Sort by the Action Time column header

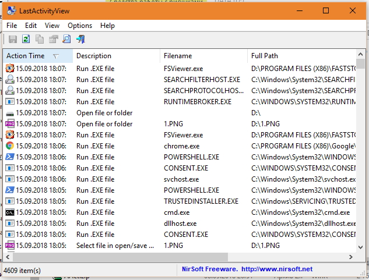coord(38,56)
